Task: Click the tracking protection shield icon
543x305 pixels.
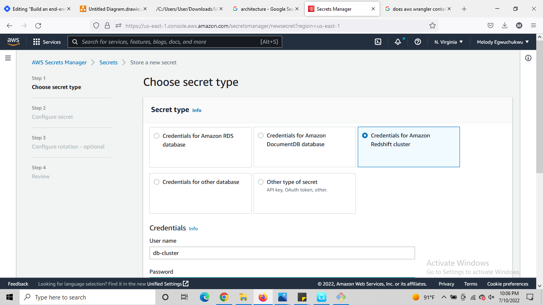Action: pyautogui.click(x=96, y=26)
